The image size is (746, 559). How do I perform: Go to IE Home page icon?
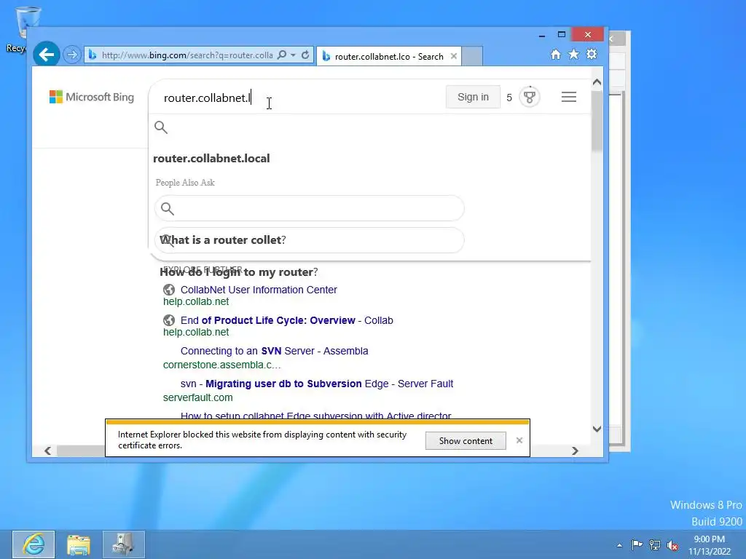pos(556,54)
